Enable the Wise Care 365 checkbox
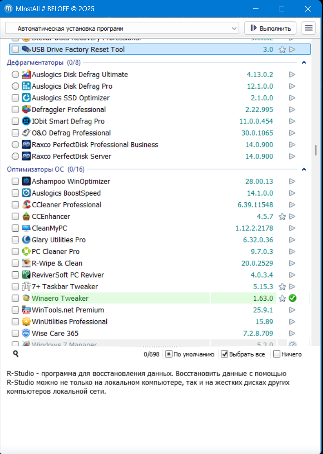323x454 pixels. click(16, 333)
